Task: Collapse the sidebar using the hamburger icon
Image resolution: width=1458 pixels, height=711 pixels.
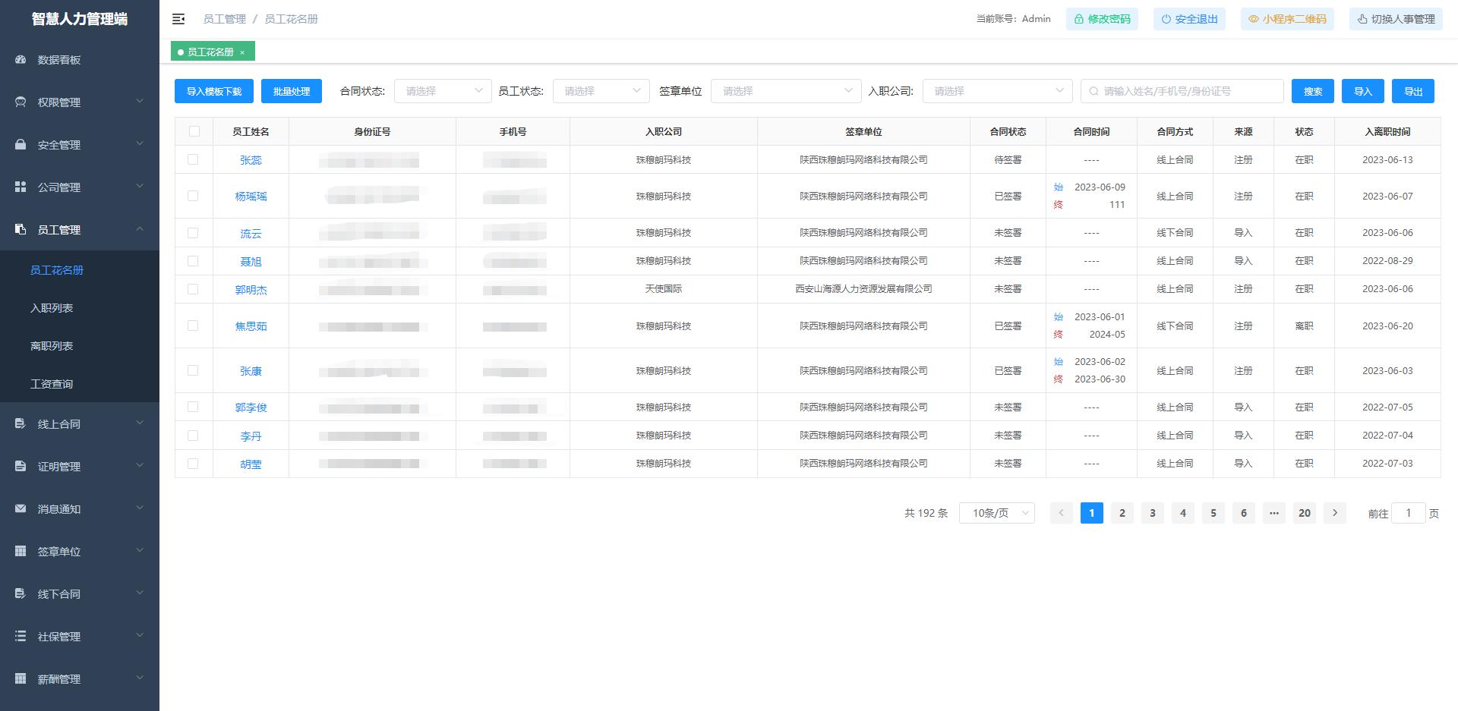Action: tap(178, 19)
